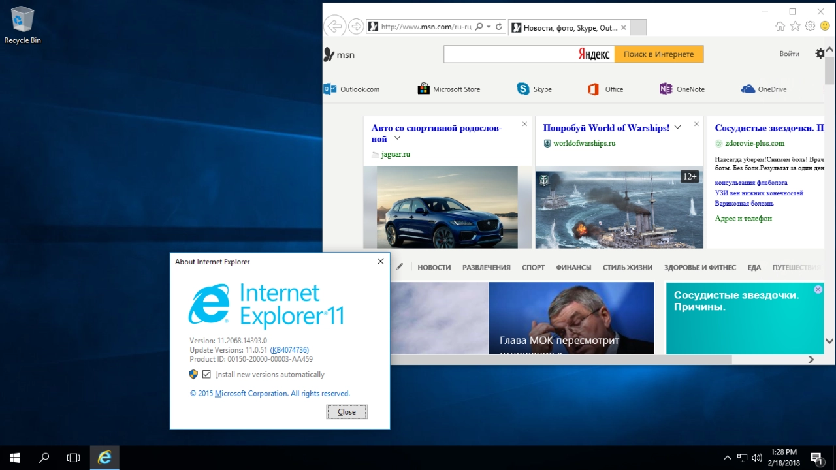Open the OneNote shortcut

click(682, 89)
